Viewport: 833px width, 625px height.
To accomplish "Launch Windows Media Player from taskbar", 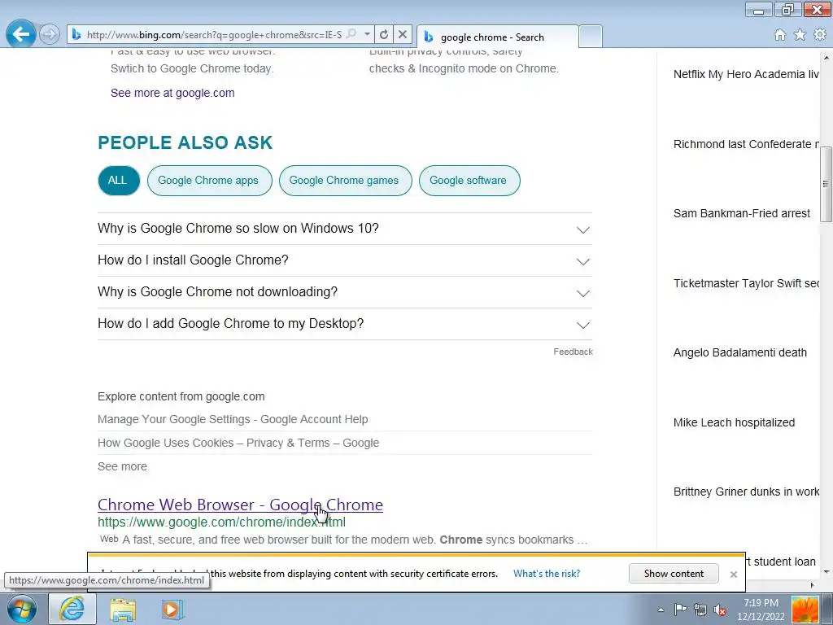I will click(171, 609).
